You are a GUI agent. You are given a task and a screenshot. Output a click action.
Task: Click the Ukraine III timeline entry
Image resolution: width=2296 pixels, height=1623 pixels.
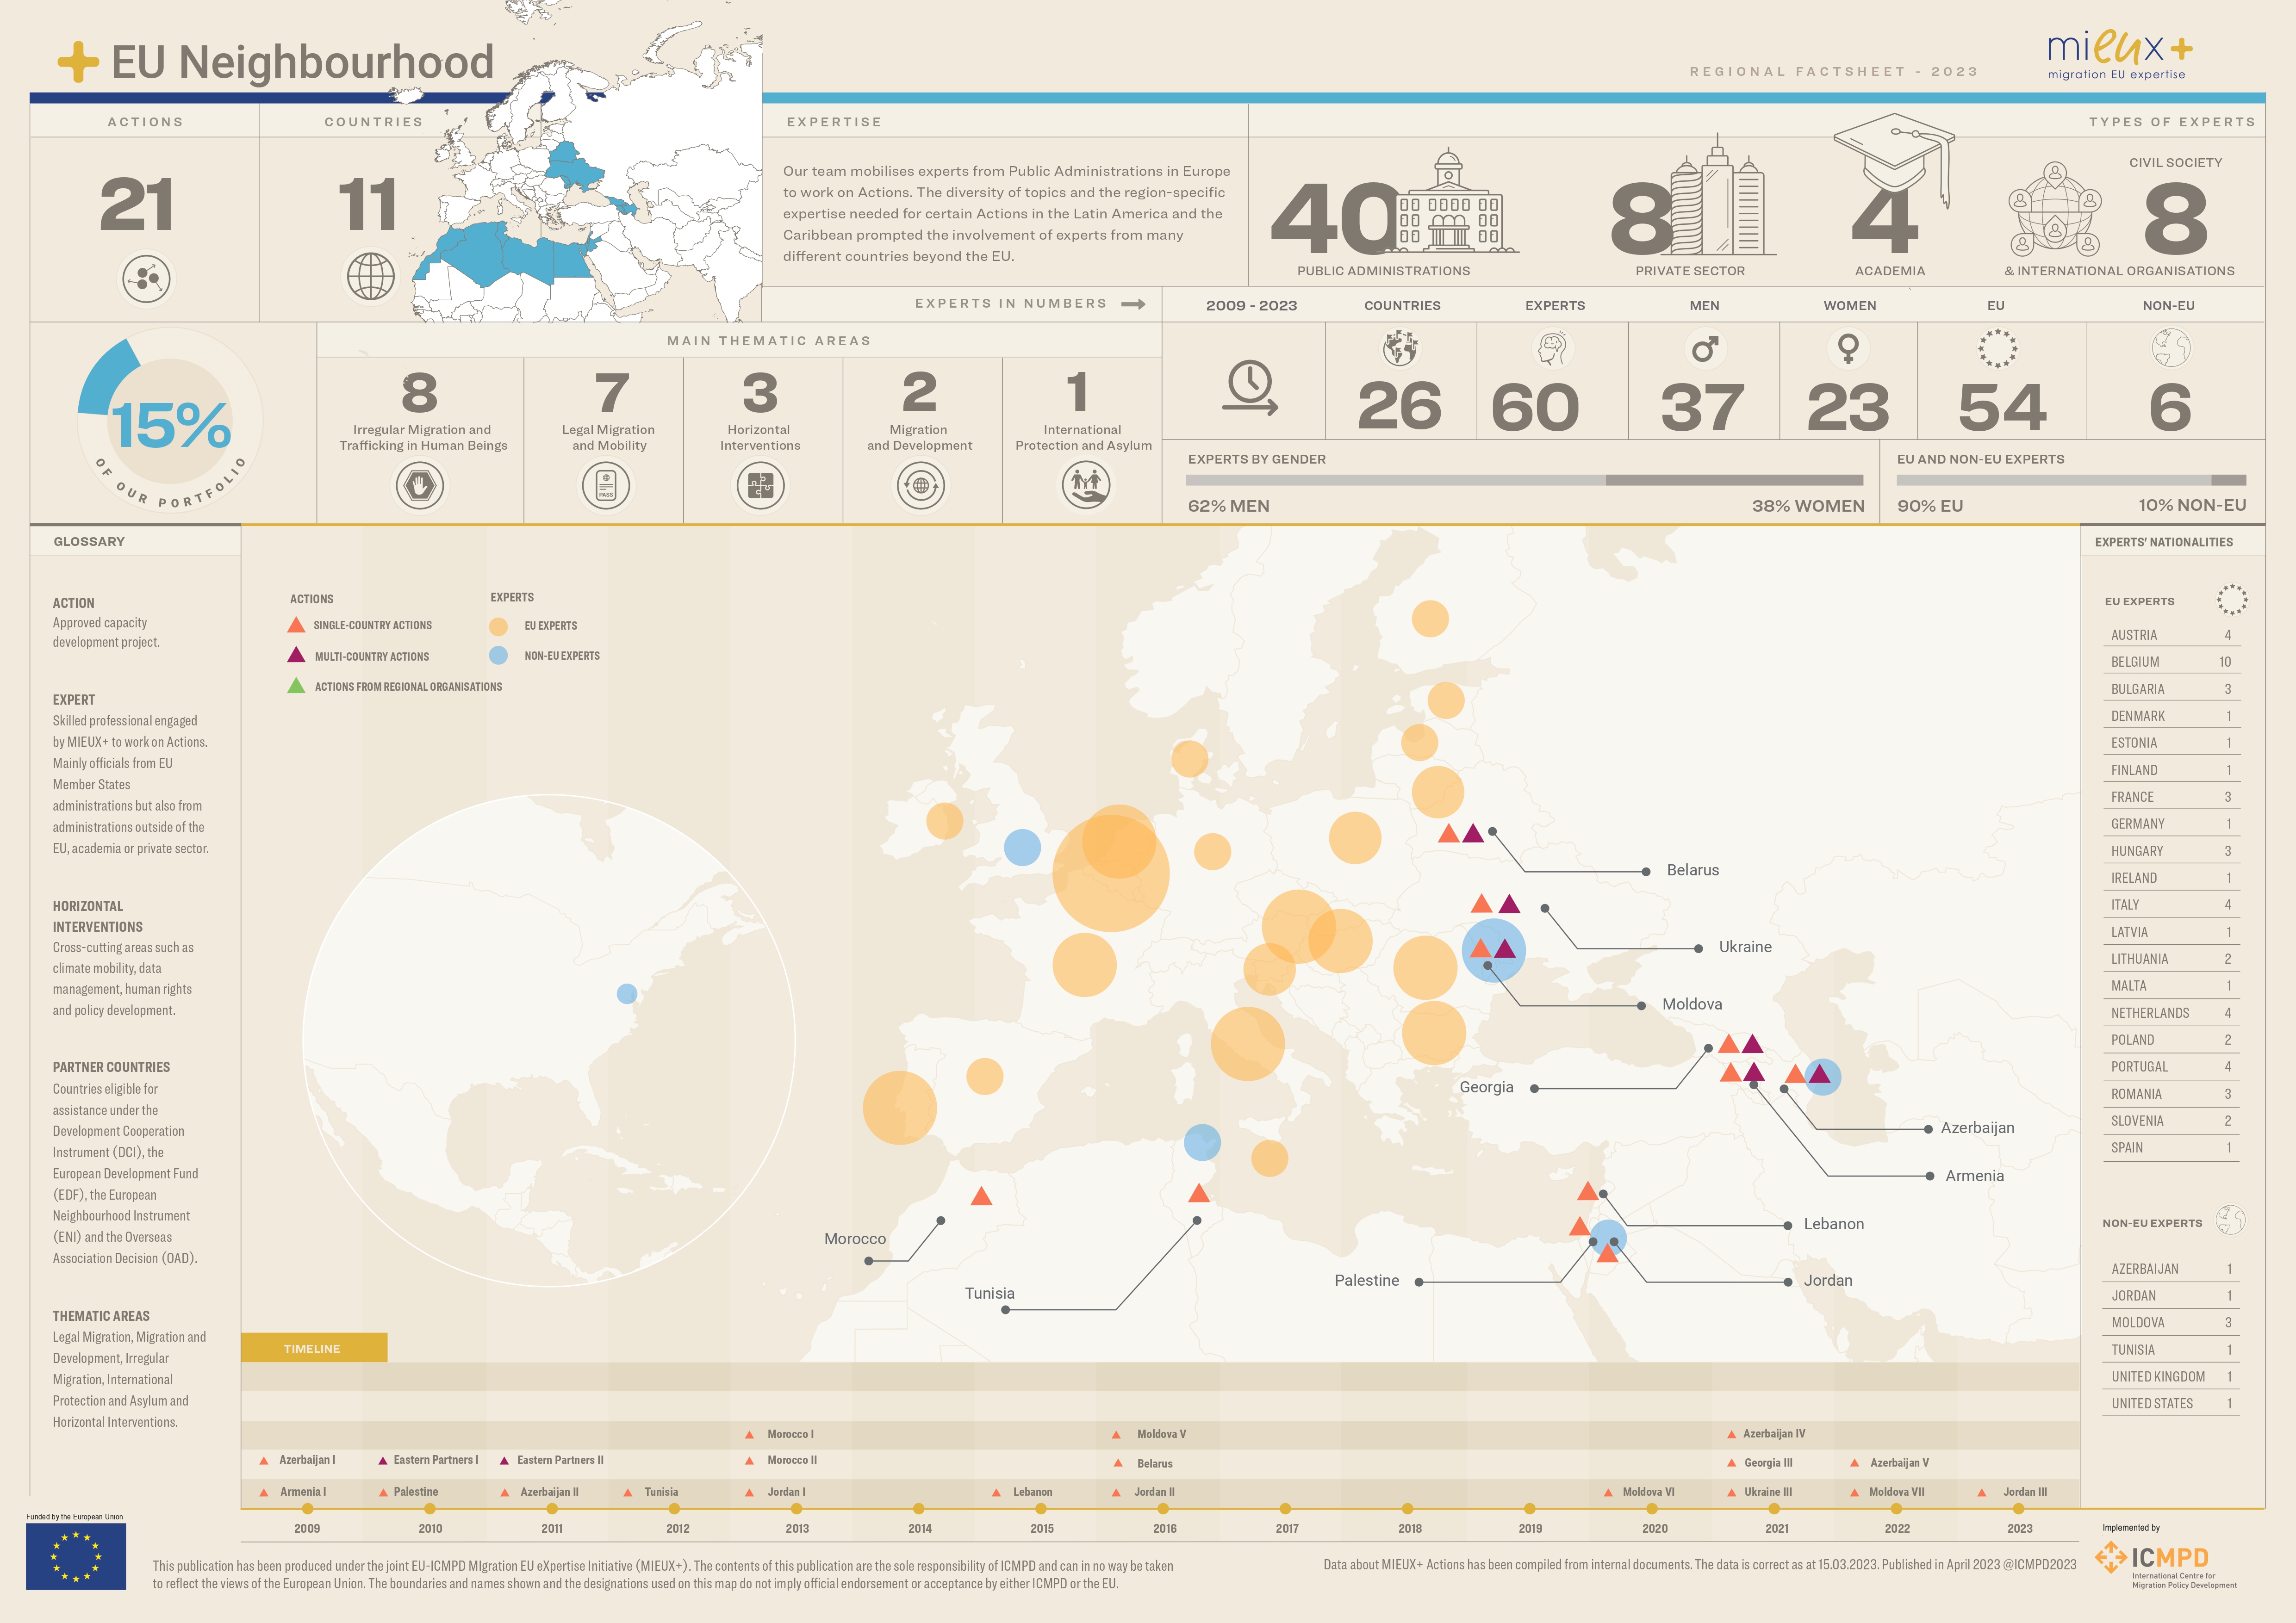click(1767, 1492)
